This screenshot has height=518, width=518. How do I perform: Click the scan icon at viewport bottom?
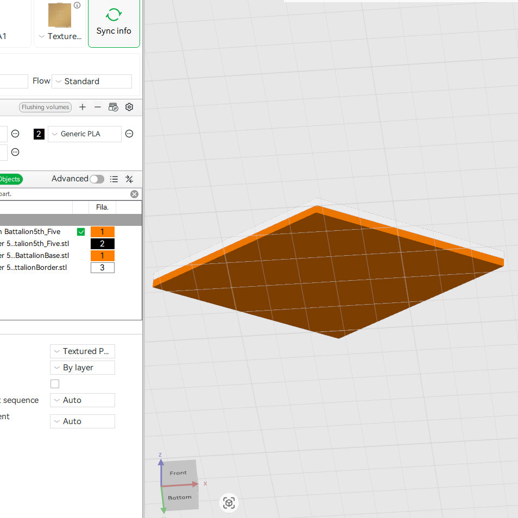pos(229,503)
